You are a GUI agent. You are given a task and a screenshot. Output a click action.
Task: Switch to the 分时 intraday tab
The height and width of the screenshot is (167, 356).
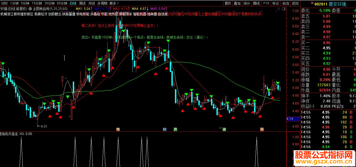4,3
